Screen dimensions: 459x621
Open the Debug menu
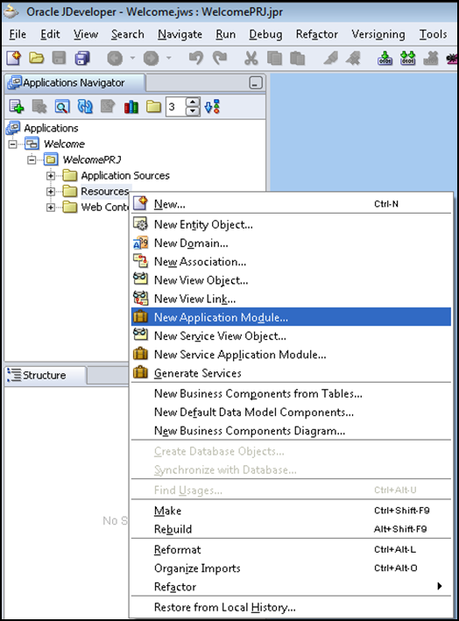pyautogui.click(x=265, y=34)
